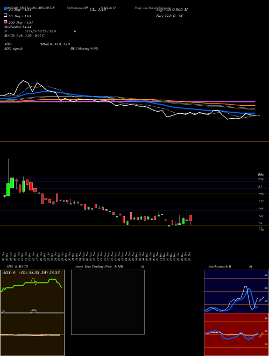Viewport: 269px width, 356px height.
Task: Click the blue 20 Day legend swatch
Action: (x=5, y=9)
